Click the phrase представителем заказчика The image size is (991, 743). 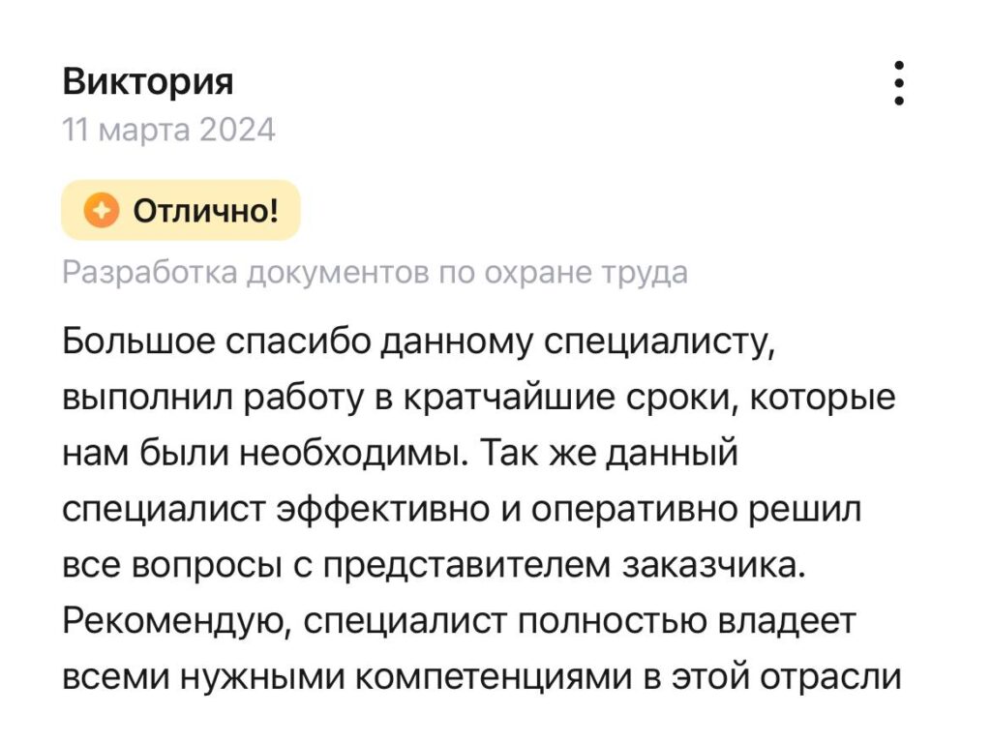(x=565, y=565)
